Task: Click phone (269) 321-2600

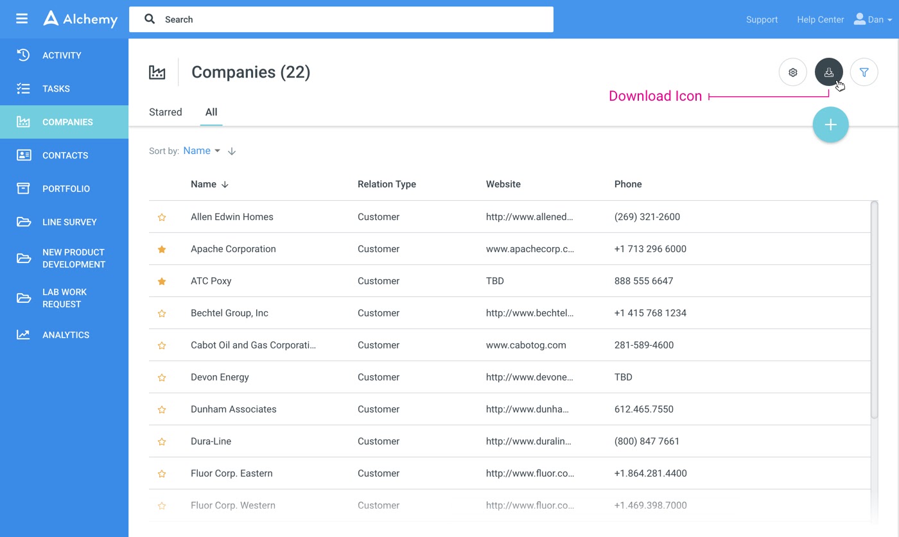Action: 647,217
